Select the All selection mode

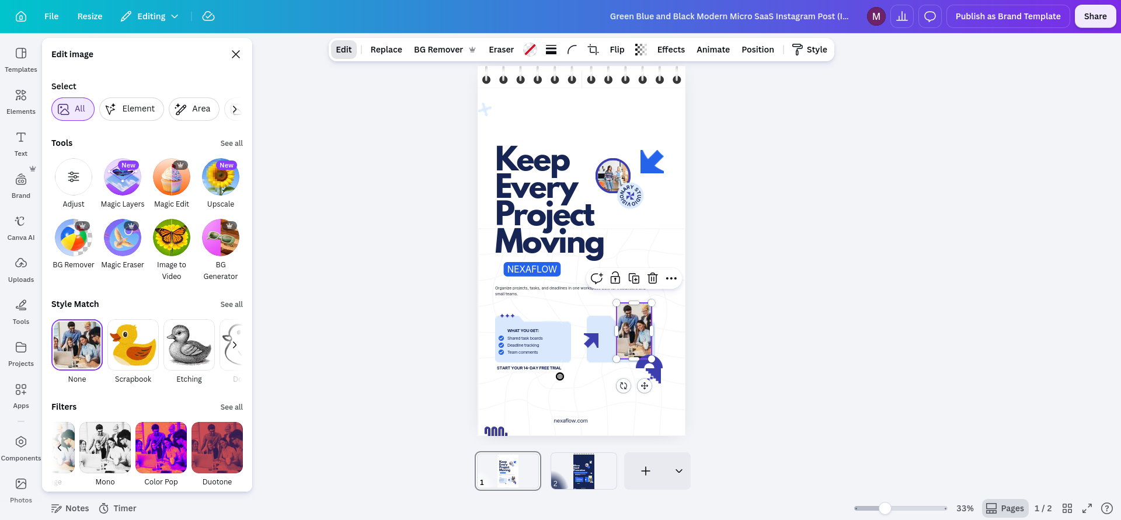[x=73, y=109]
